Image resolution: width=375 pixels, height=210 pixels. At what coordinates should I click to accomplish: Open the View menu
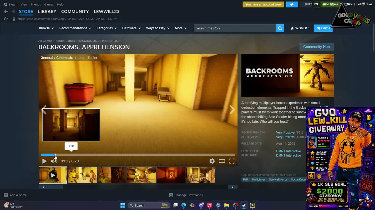24,4
